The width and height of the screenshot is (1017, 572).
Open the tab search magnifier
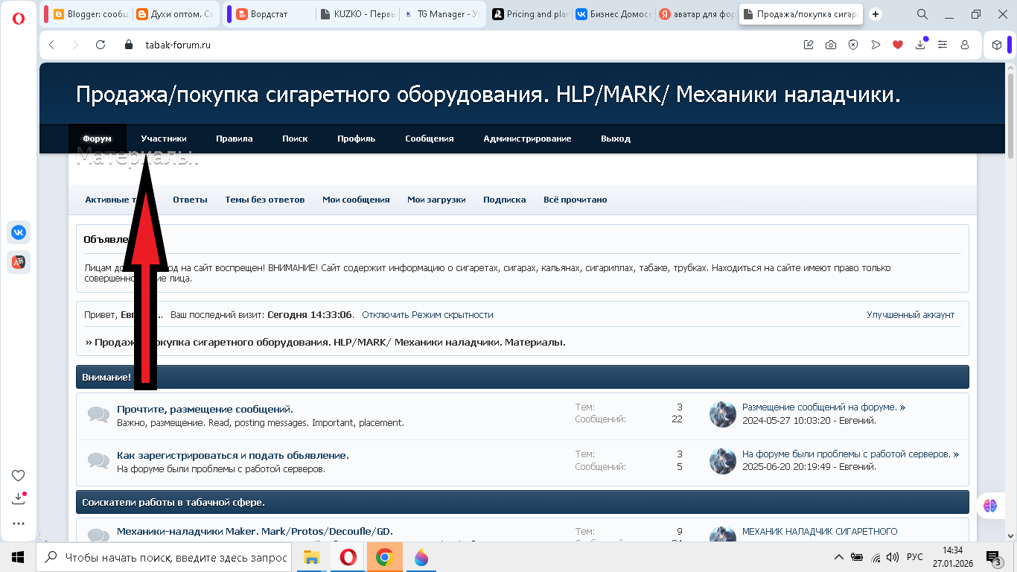coord(922,14)
